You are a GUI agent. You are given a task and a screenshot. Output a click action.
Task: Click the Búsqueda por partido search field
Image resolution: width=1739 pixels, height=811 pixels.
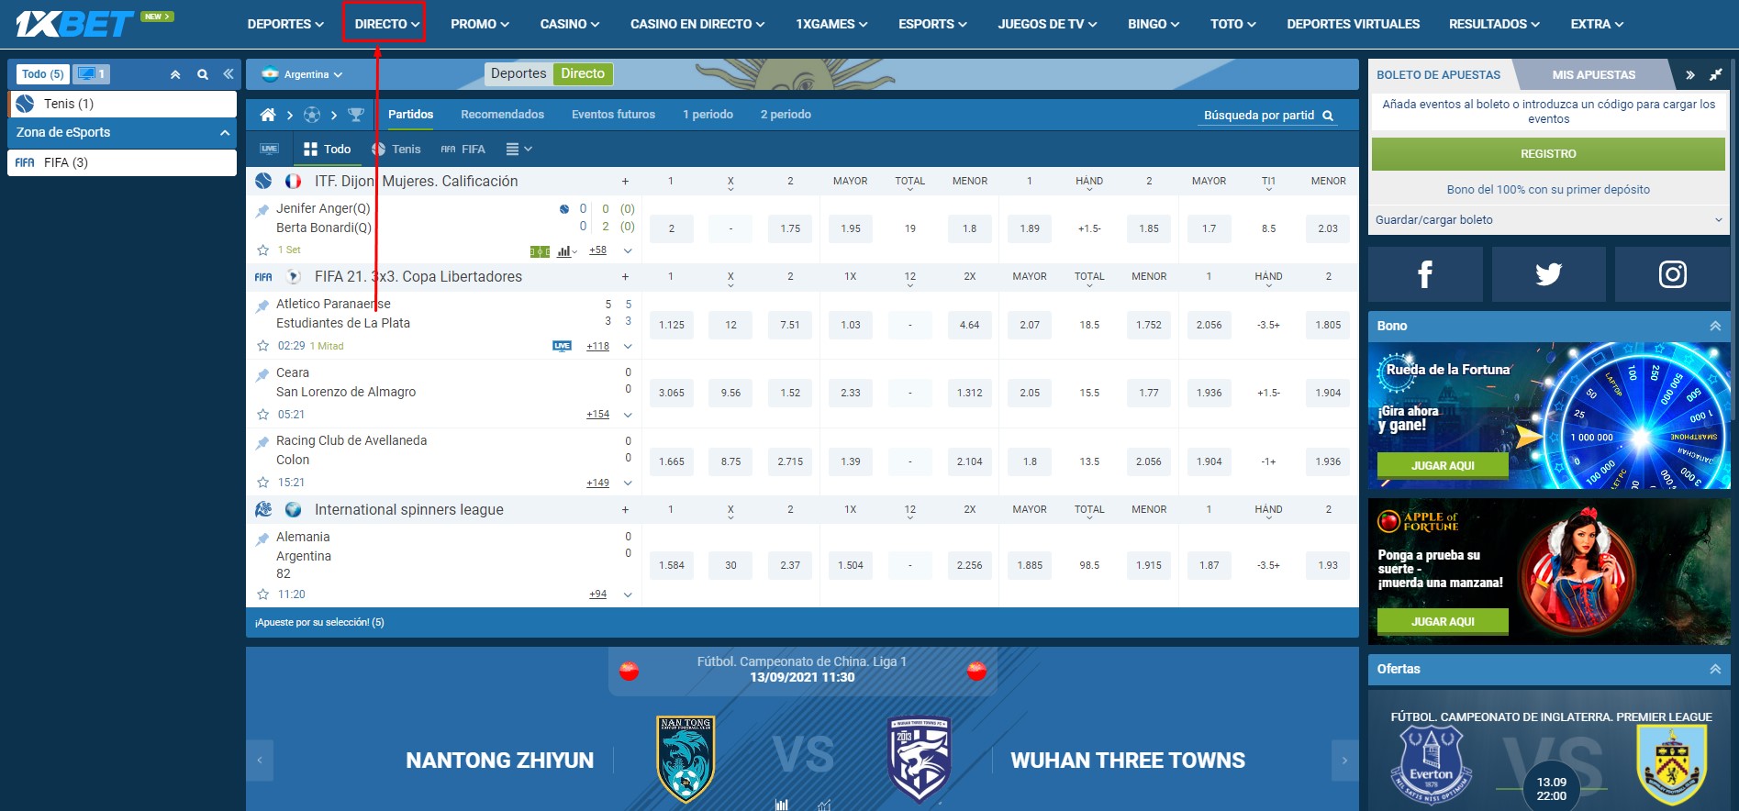point(1269,116)
